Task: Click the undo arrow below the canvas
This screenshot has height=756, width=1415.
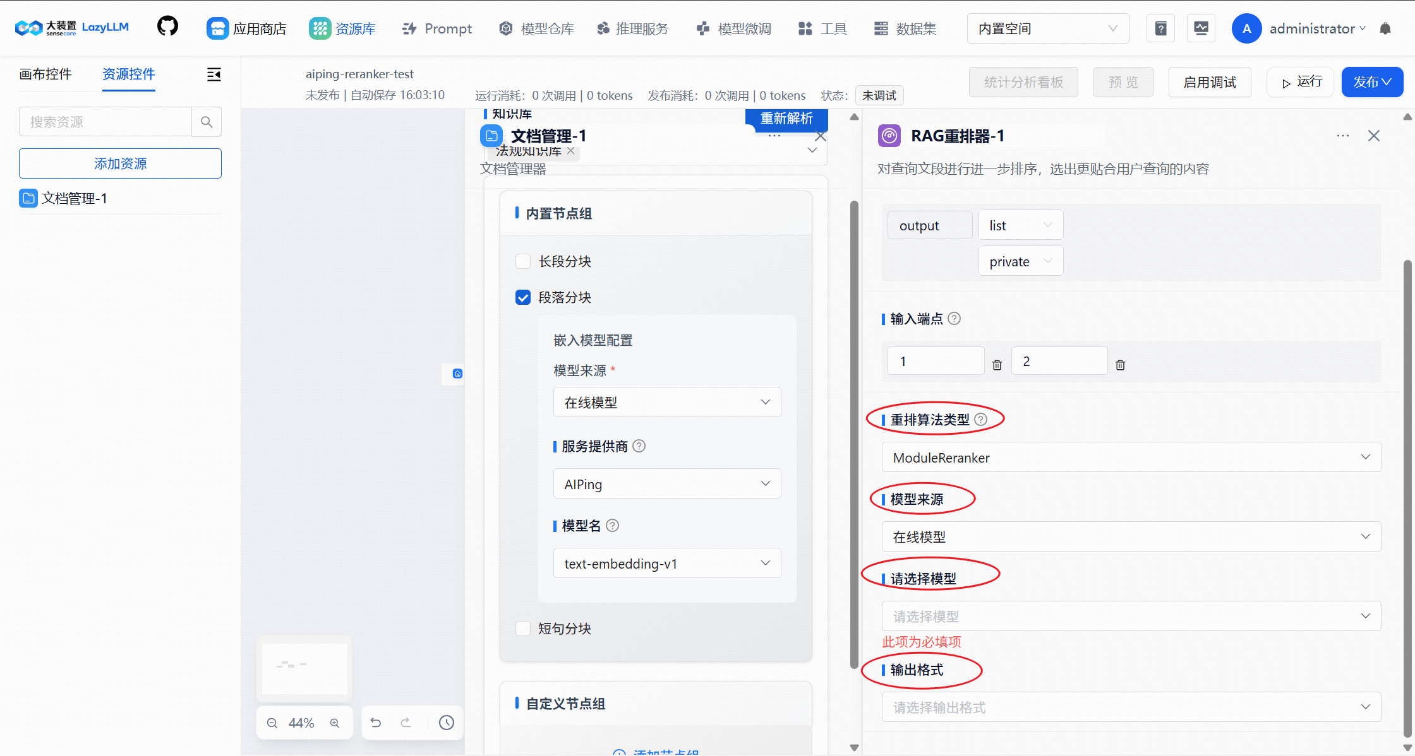Action: click(x=376, y=722)
